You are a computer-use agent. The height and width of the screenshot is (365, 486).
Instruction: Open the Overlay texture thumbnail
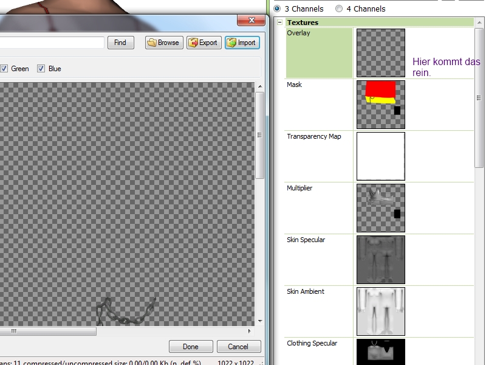[380, 53]
